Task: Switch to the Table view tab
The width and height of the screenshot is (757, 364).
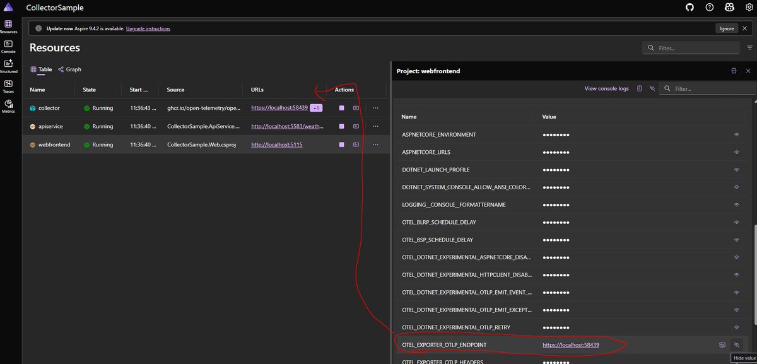Action: click(x=41, y=69)
